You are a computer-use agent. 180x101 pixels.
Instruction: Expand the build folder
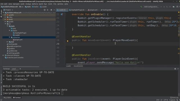[5, 19]
